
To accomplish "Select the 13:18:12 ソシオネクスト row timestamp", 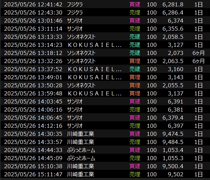I will (x=33, y=53).
